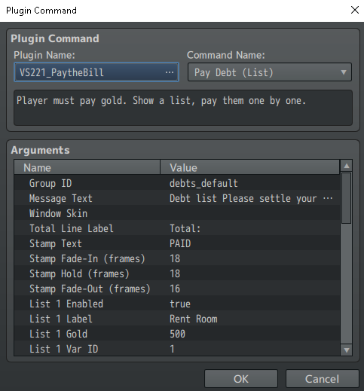This screenshot has height=391, width=364.
Task: Click the OK button
Action: pos(241,379)
